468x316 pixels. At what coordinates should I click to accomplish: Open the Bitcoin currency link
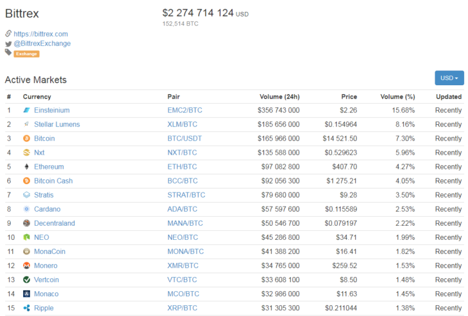44,139
